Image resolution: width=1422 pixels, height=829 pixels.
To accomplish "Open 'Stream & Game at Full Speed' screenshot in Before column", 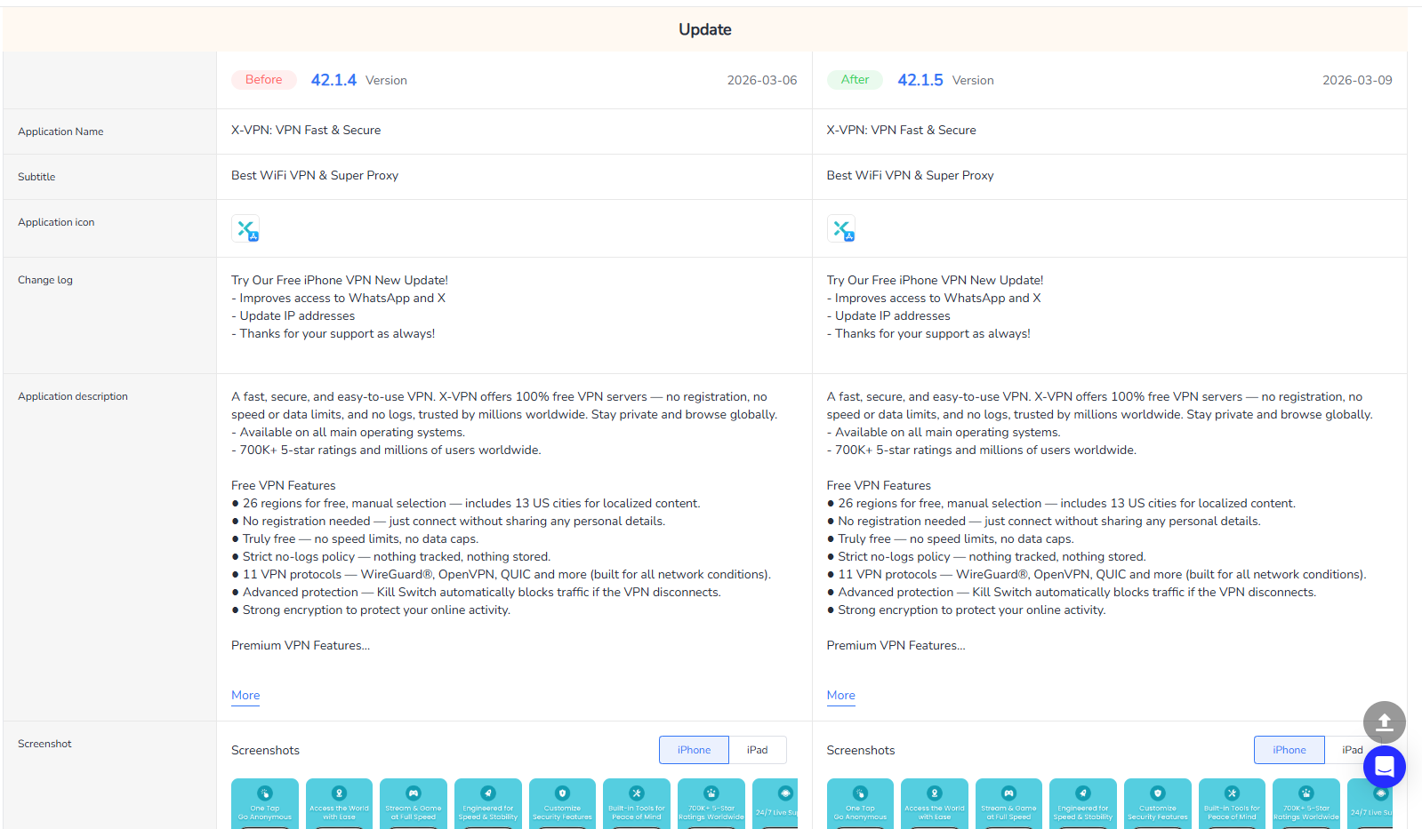I will click(x=414, y=803).
